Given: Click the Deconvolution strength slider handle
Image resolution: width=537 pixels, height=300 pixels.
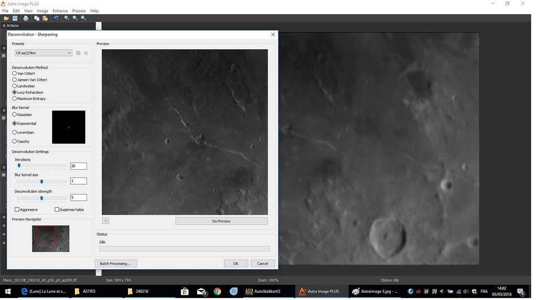Looking at the screenshot, I should (x=41, y=198).
